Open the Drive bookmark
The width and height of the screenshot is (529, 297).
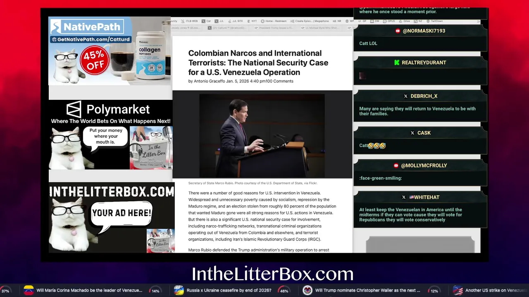point(405,21)
